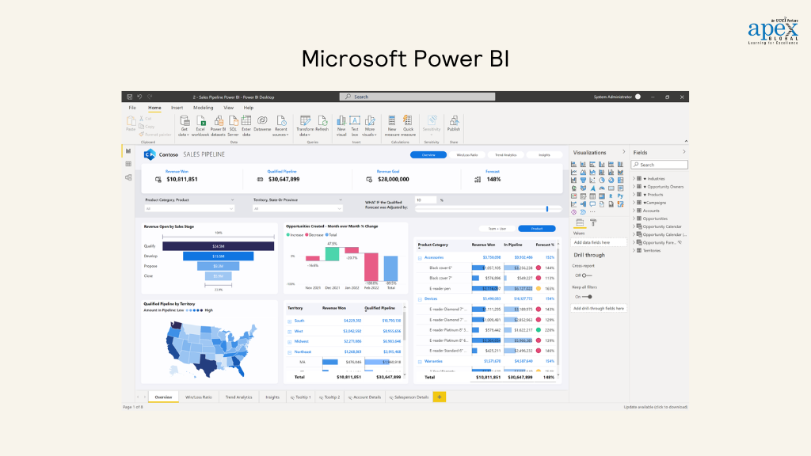Open the Help ribbon tab
Screen dimensions: 811x456
click(248, 108)
